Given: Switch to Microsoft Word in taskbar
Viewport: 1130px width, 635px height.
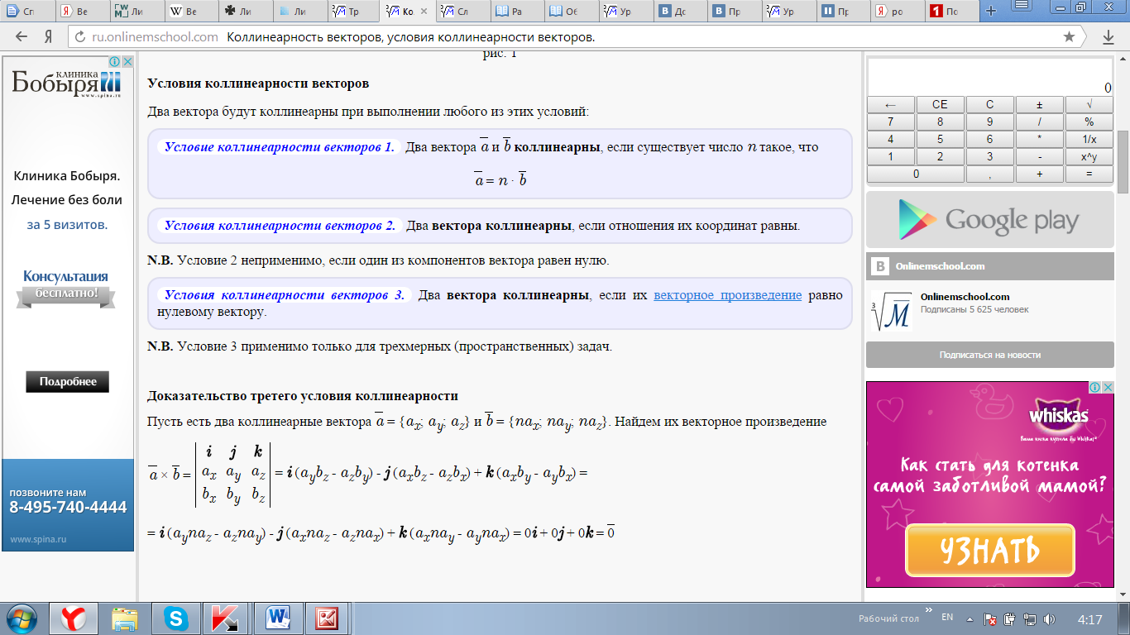Looking at the screenshot, I should (x=279, y=618).
